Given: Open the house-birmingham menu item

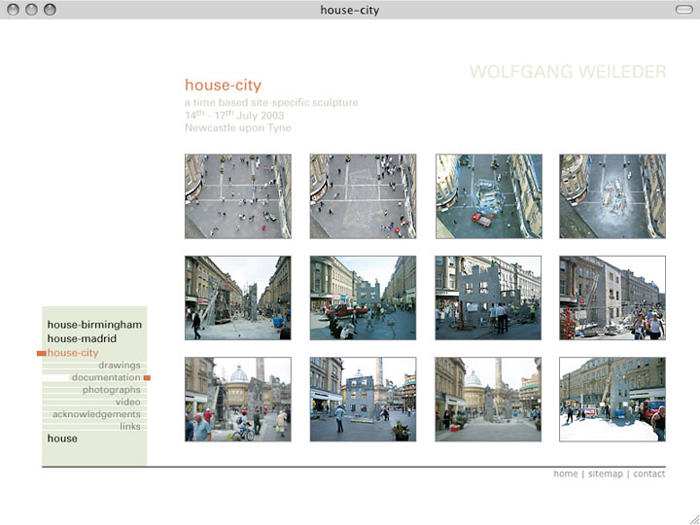Looking at the screenshot, I should [x=94, y=325].
